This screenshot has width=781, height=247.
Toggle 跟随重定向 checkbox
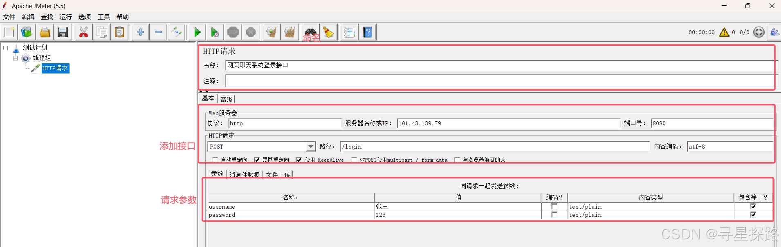256,160
